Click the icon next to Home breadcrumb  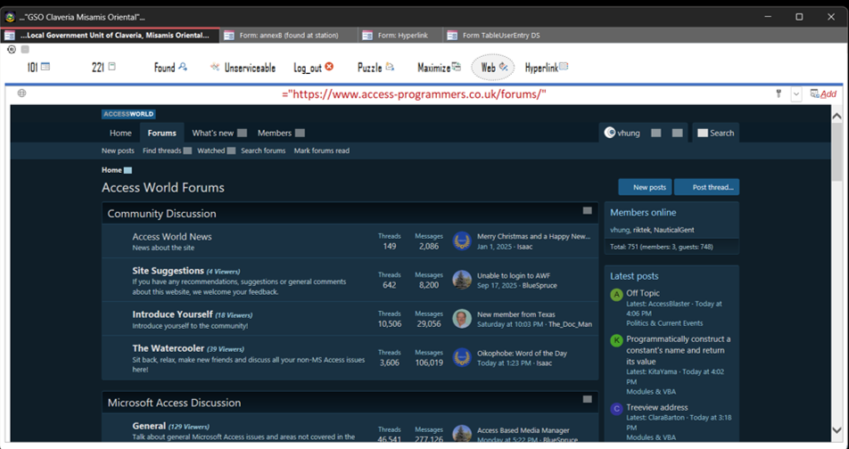tap(128, 170)
